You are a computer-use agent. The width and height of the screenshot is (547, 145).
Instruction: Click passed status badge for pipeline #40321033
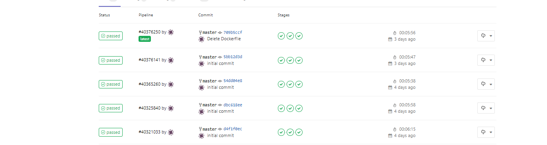click(x=111, y=132)
